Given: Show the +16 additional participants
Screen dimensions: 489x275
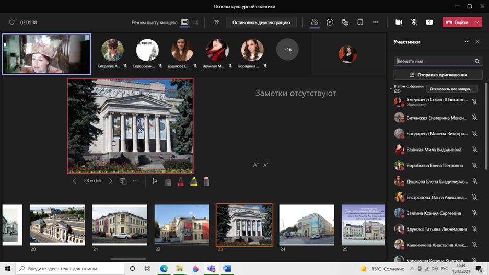Looking at the screenshot, I should pyautogui.click(x=287, y=50).
